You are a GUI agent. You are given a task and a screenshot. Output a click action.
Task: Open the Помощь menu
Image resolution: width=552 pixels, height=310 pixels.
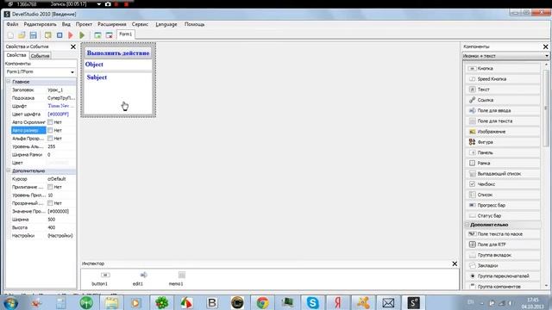pyautogui.click(x=194, y=24)
